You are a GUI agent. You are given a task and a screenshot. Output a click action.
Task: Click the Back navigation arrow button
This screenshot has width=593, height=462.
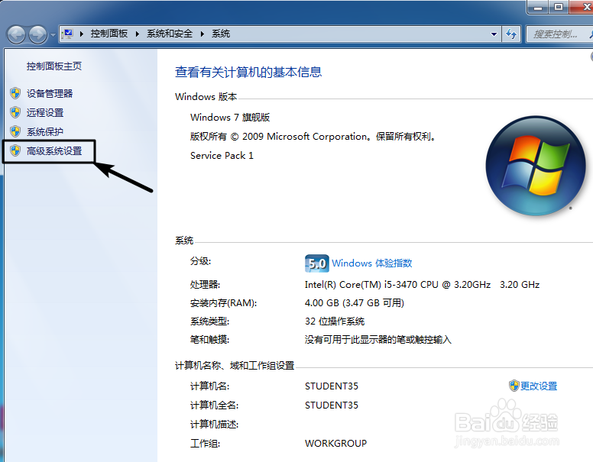[x=16, y=35]
